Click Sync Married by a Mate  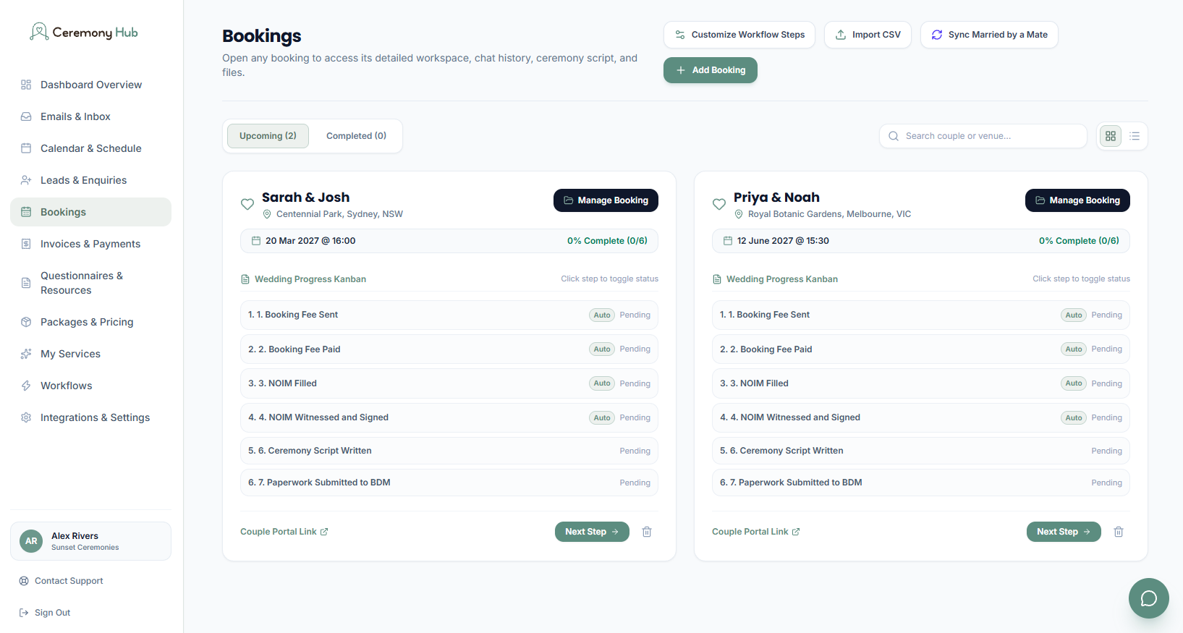coord(989,35)
